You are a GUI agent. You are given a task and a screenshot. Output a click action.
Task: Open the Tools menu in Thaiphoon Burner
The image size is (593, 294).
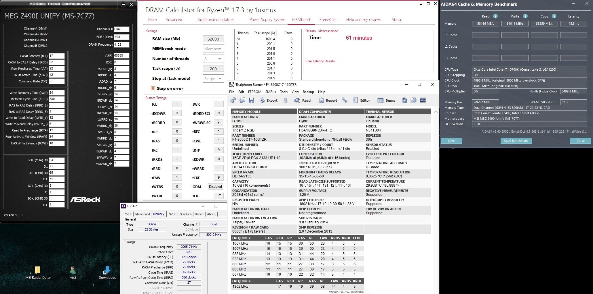pyautogui.click(x=284, y=92)
